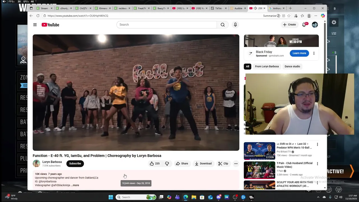Viewport: 359px width, 202px height.
Task: Open a new browser tab
Action: tap(290, 8)
